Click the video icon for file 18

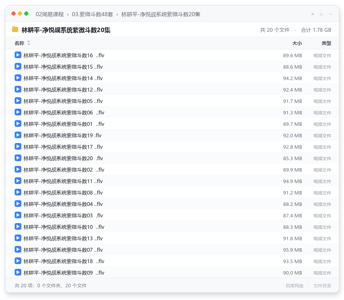coord(18,261)
